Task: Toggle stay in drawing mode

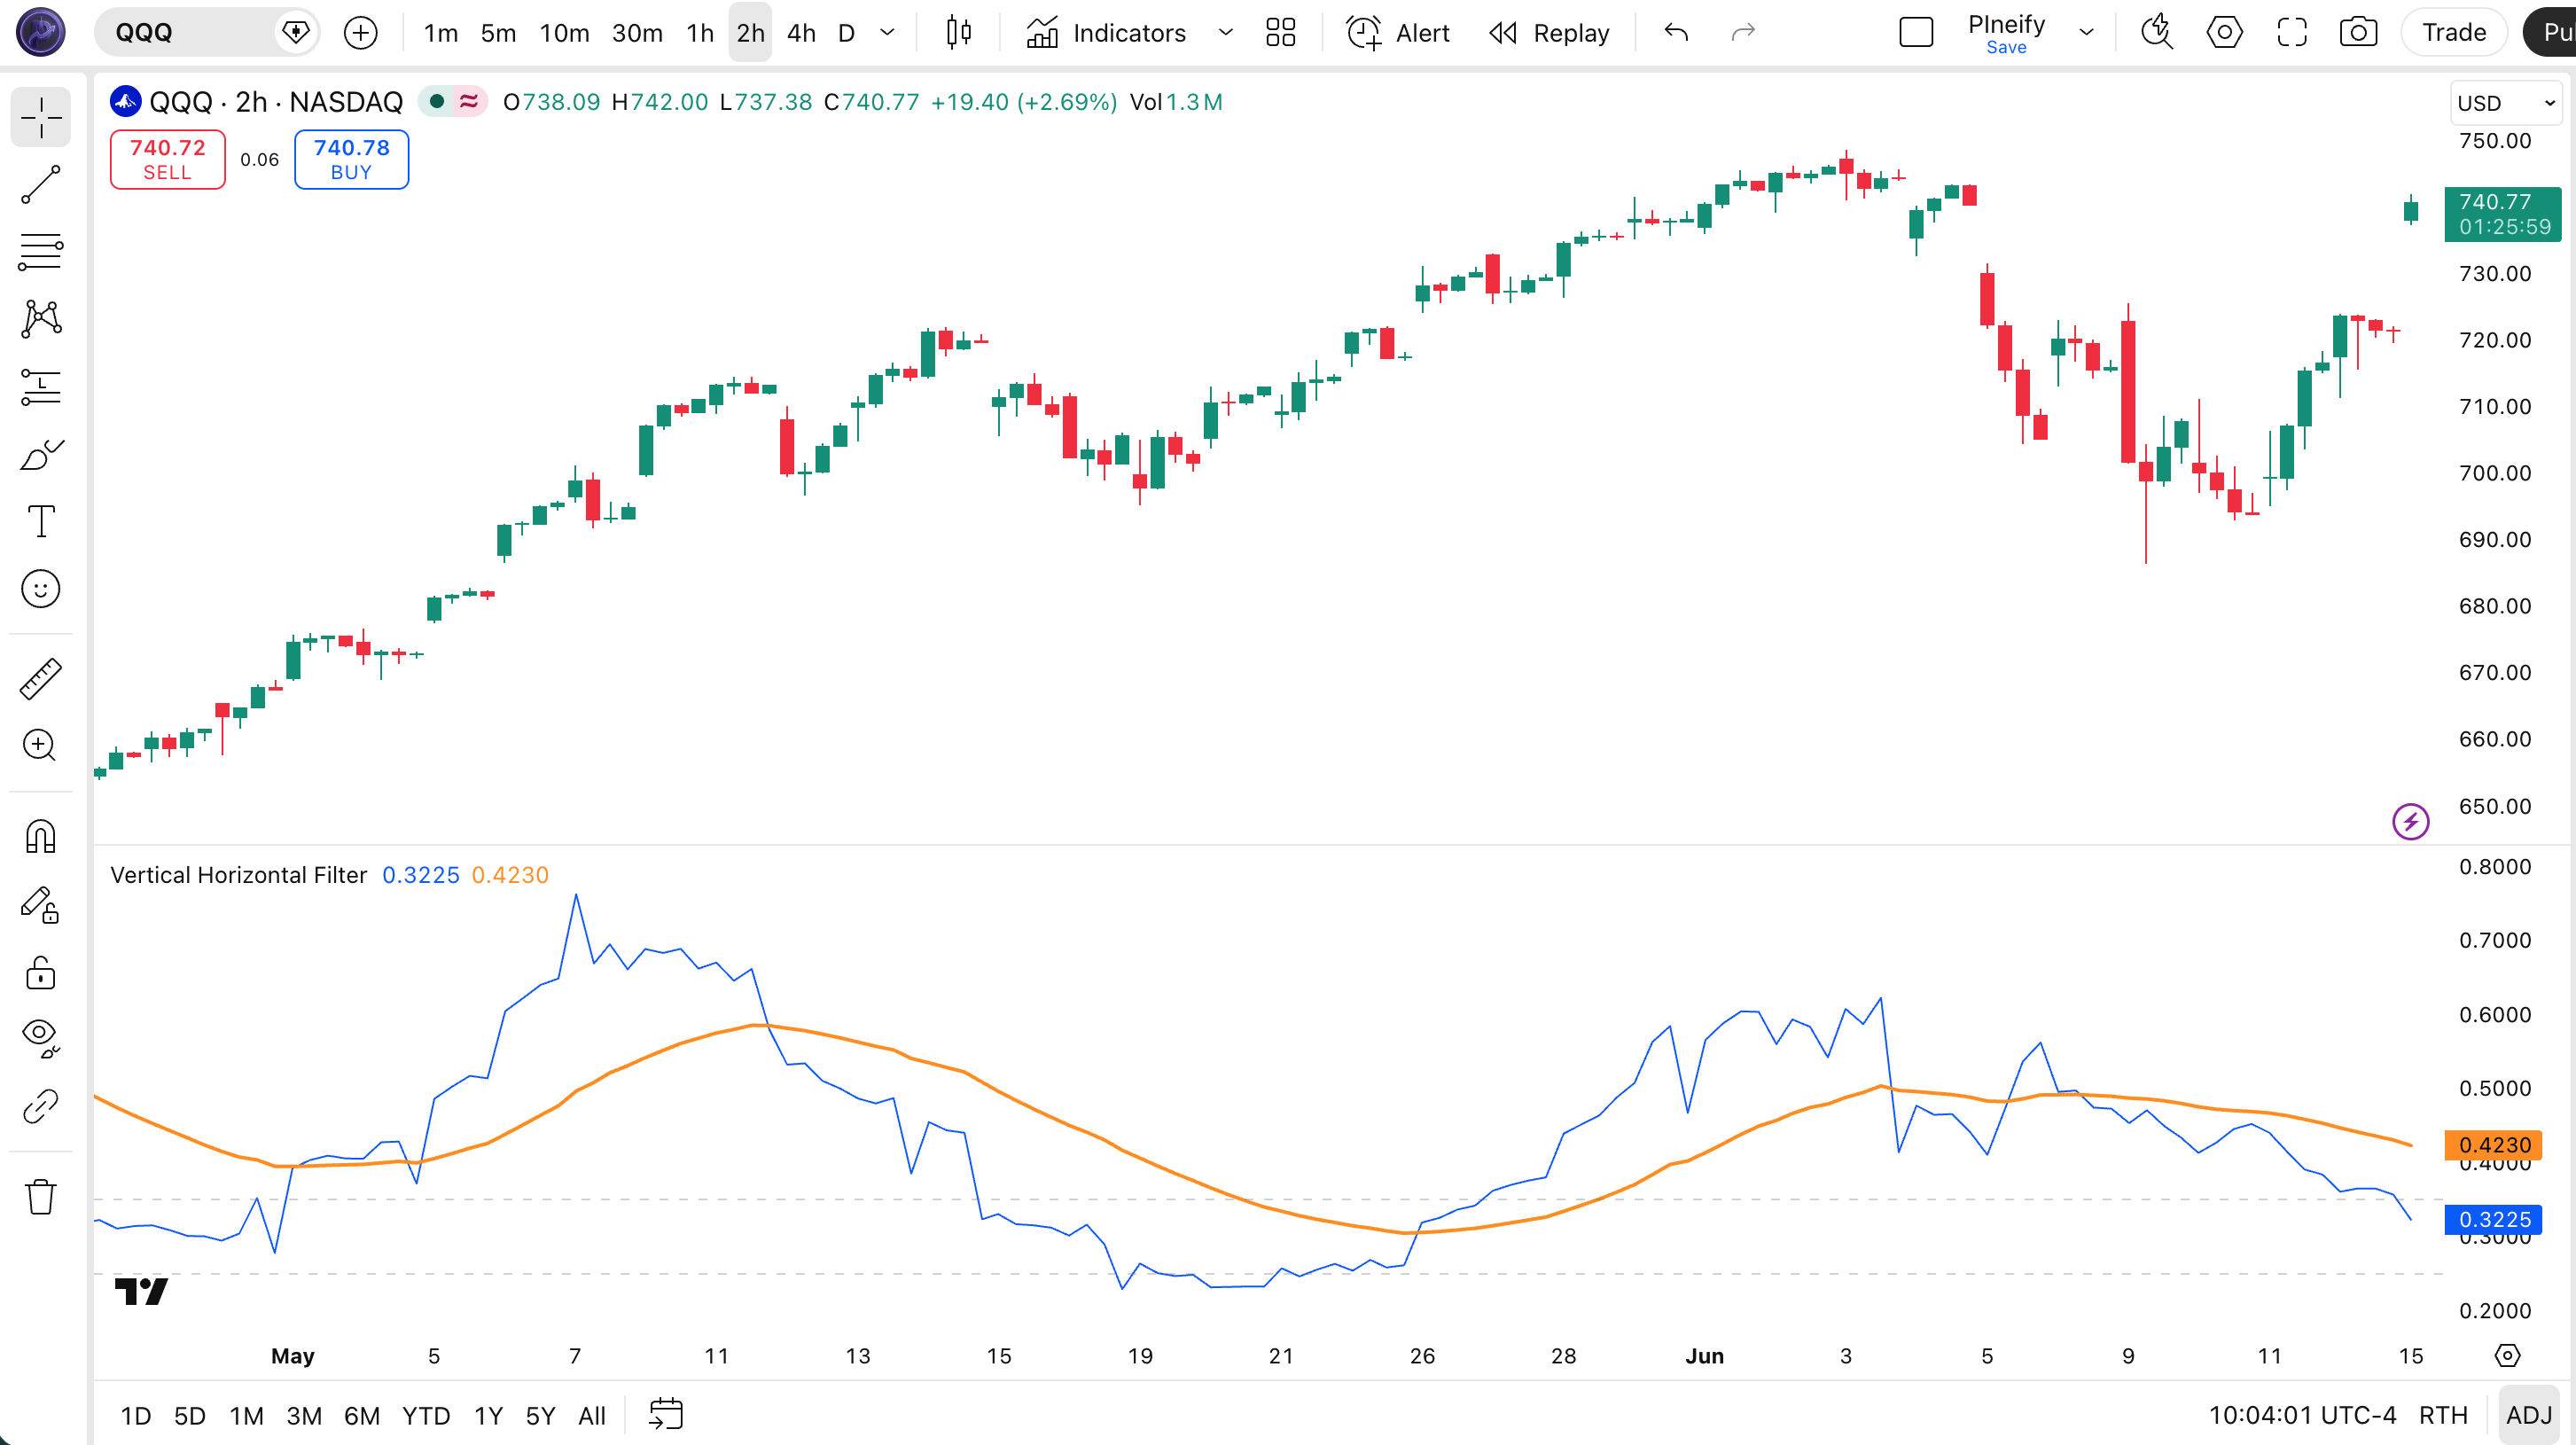Action: tap(41, 904)
